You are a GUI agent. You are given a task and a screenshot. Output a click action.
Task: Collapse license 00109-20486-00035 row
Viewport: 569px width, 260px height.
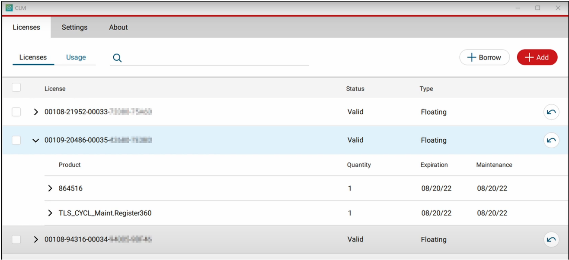point(36,141)
